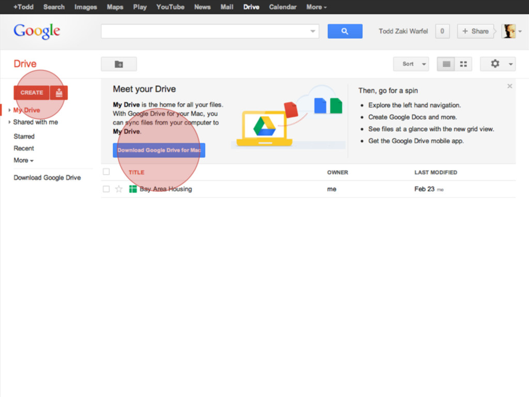Image resolution: width=529 pixels, height=397 pixels.
Task: Open Search in the top bar
Action: 54,7
